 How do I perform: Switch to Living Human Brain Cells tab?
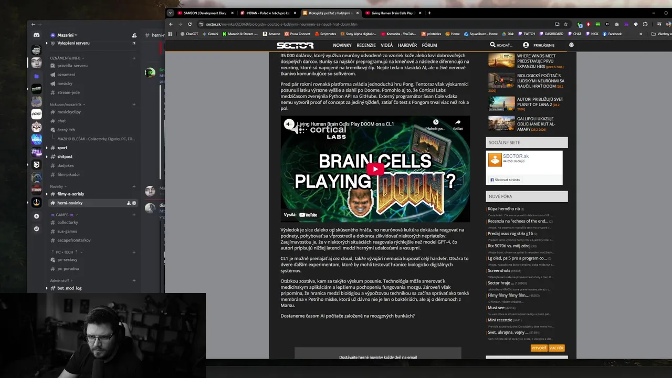[x=392, y=13]
